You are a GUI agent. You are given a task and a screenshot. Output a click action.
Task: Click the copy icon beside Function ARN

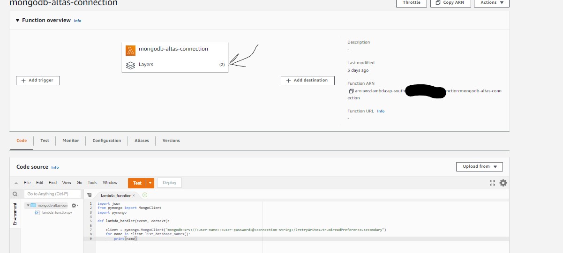click(x=351, y=91)
